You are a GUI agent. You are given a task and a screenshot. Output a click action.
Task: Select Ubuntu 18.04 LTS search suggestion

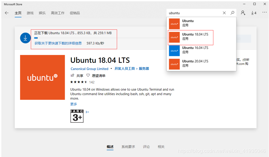(x=201, y=37)
